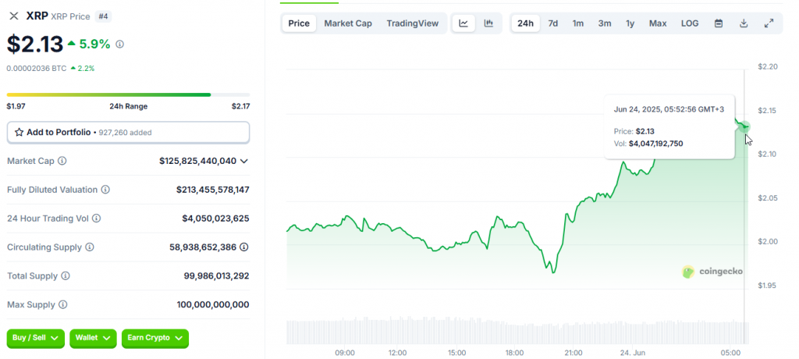
Task: Select Max time range
Action: click(x=658, y=23)
